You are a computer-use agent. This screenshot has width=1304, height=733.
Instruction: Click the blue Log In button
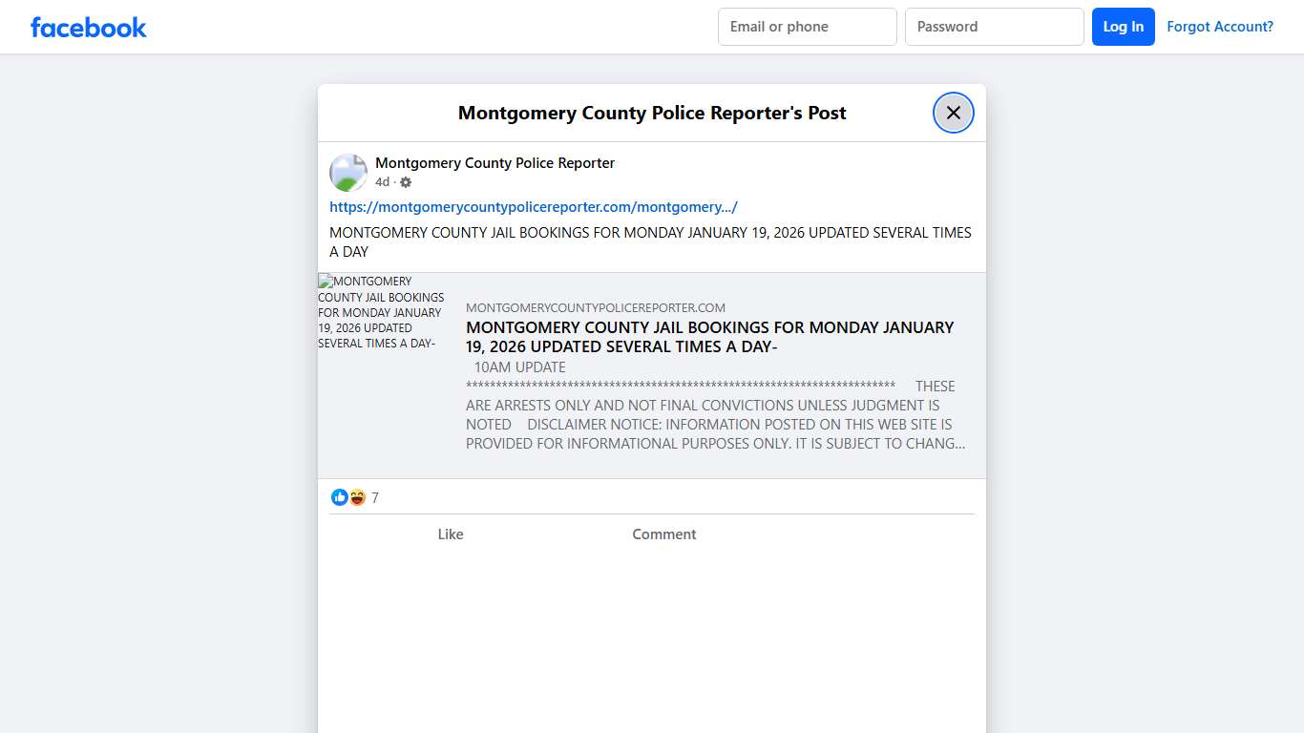click(1123, 27)
